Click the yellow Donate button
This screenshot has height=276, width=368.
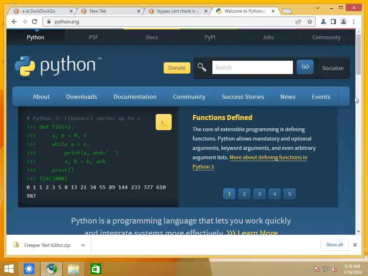[x=177, y=68]
